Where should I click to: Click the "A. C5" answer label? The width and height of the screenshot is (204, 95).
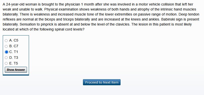click(14, 40)
